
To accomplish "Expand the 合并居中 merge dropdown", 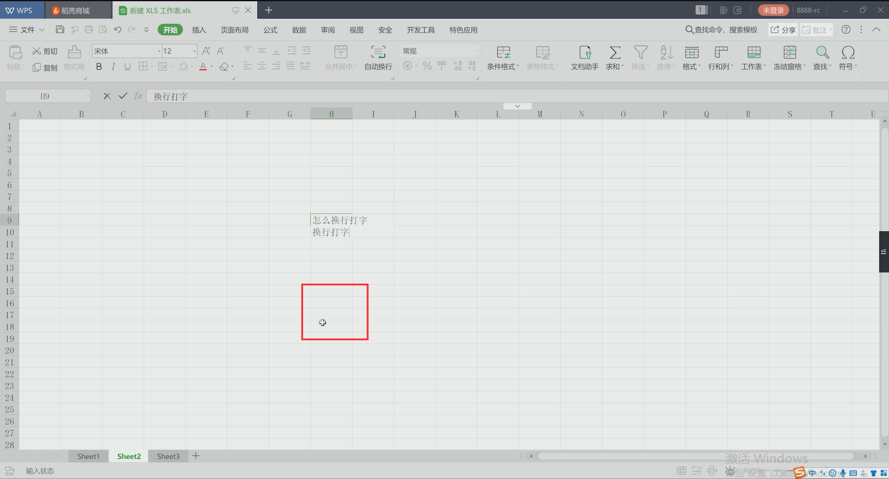I will (355, 67).
